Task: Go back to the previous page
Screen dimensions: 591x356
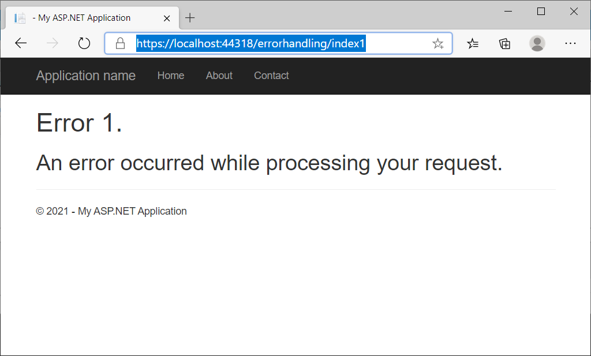Action: [21, 43]
